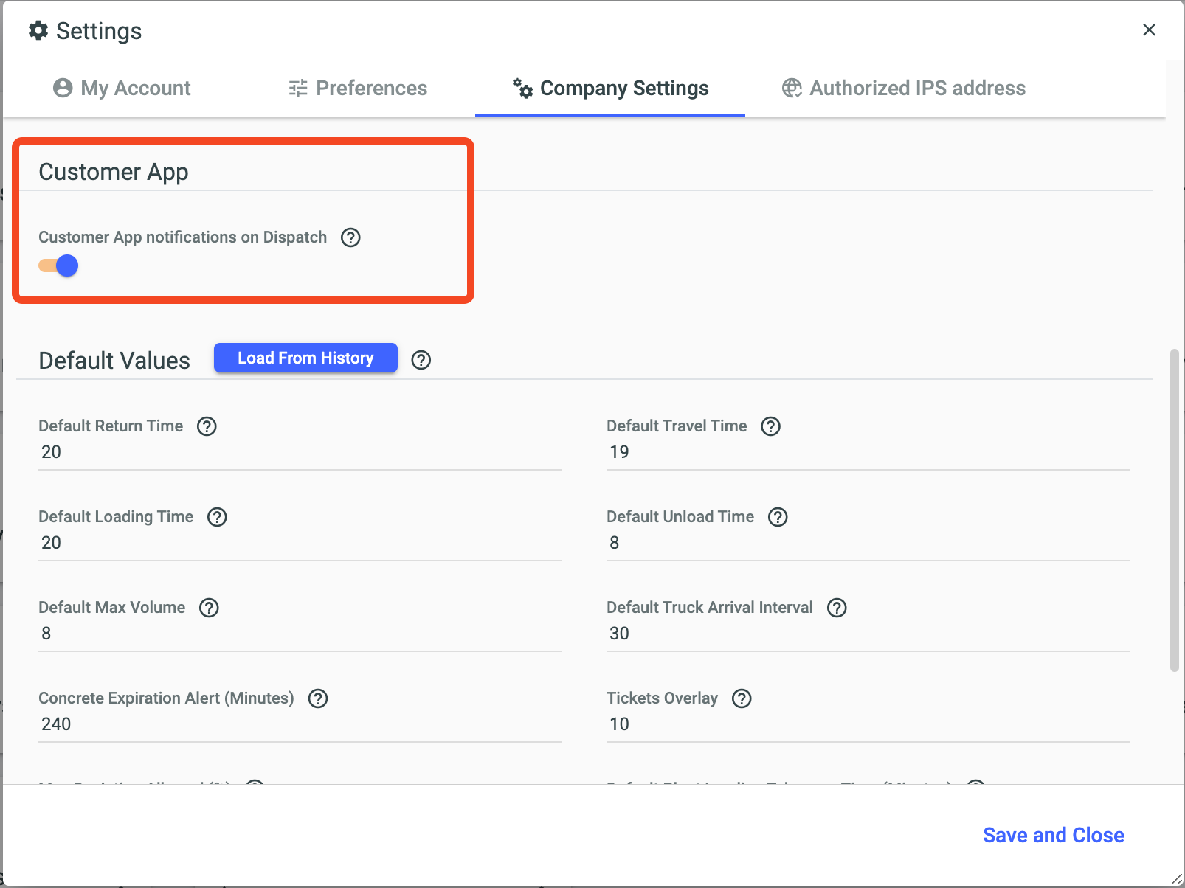This screenshot has height=888, width=1185.
Task: Click Save and Close
Action: click(1053, 835)
